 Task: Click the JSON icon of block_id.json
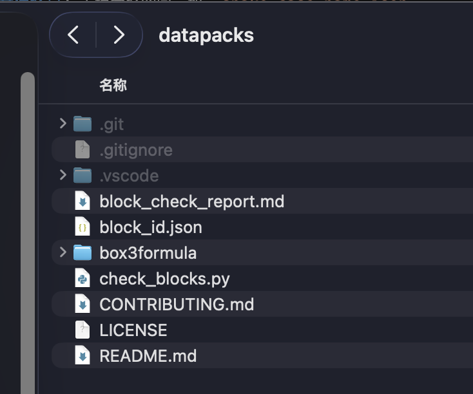(82, 227)
